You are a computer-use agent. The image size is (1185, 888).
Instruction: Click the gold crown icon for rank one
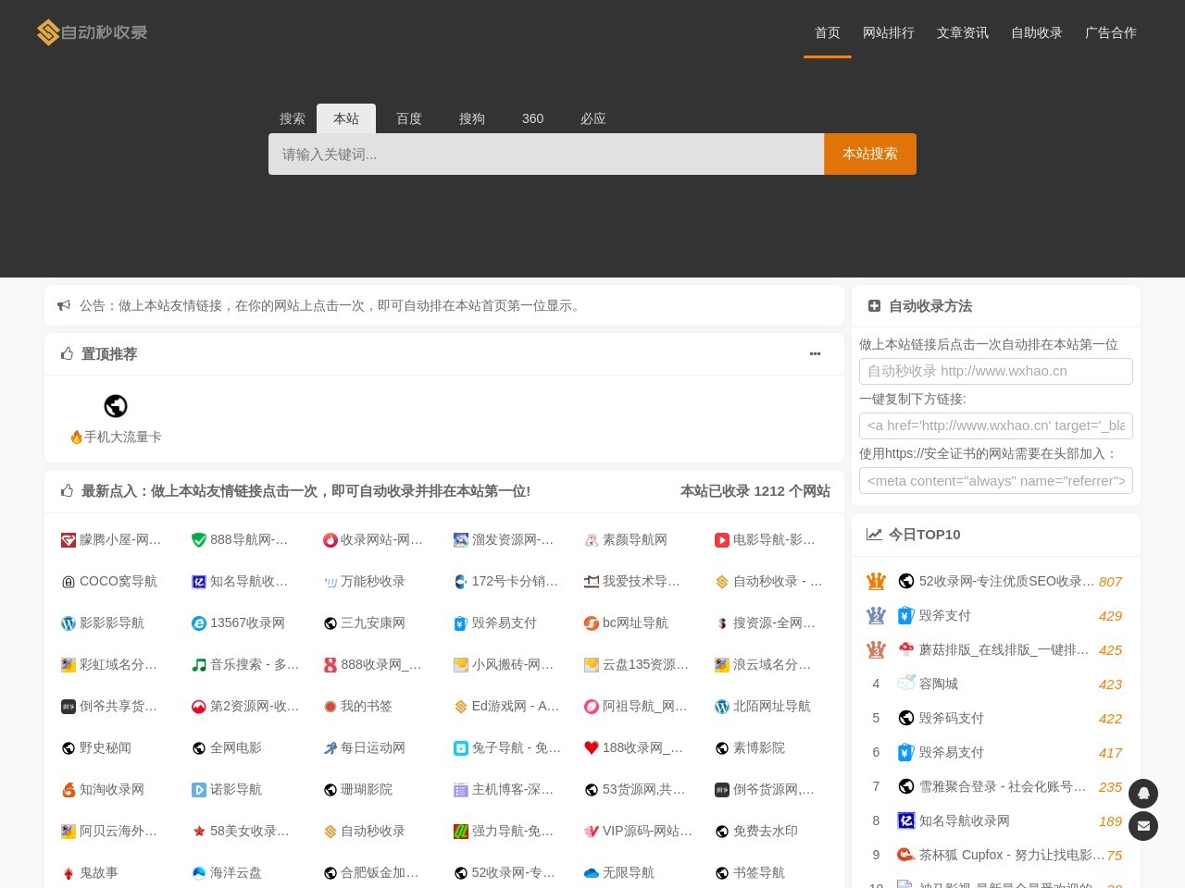click(x=876, y=581)
